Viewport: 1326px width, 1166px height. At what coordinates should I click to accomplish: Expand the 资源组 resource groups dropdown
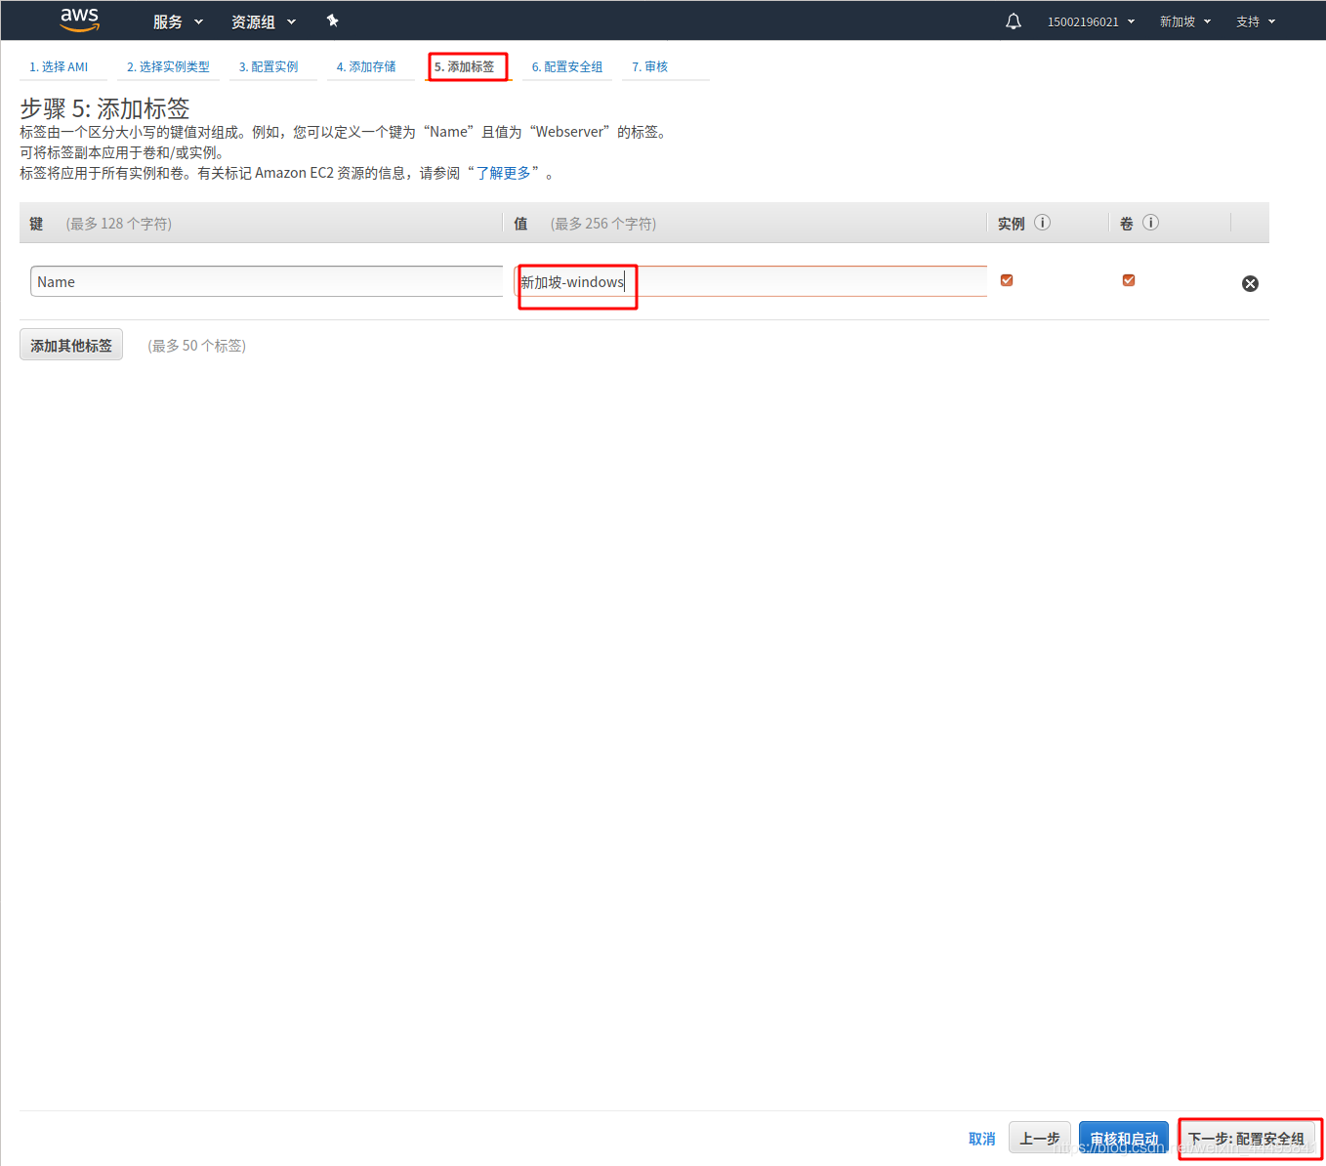tap(264, 21)
